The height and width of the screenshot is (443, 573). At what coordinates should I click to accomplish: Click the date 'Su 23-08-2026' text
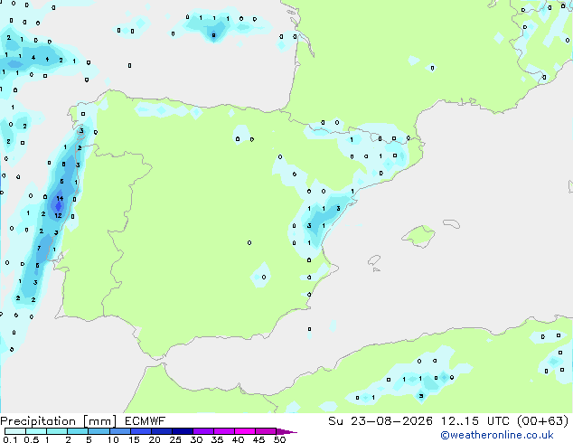click(x=380, y=421)
